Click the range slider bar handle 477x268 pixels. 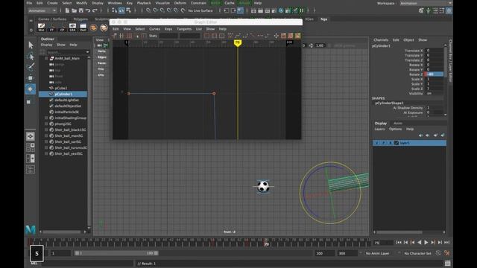click(116, 253)
